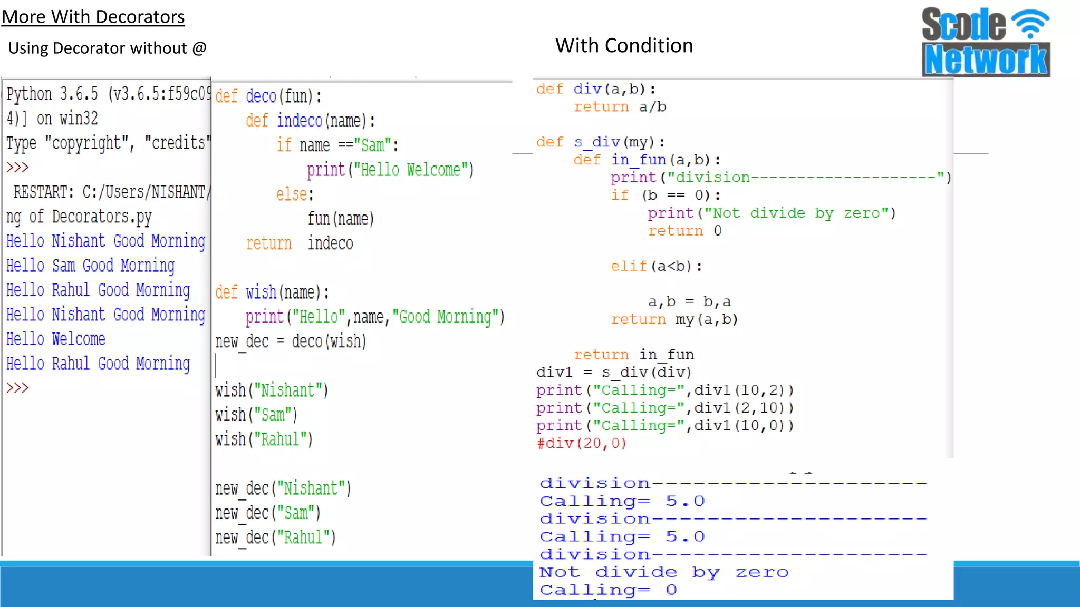Click the first '>>>' shell prompt
The image size is (1080, 607).
(17, 168)
